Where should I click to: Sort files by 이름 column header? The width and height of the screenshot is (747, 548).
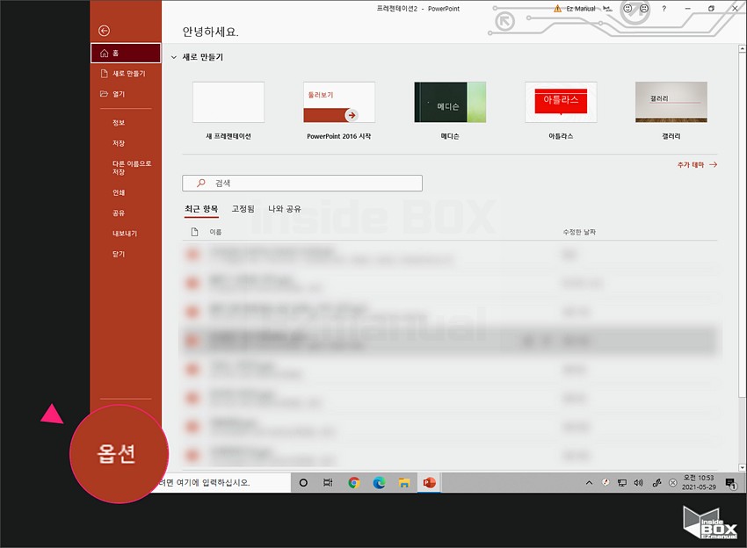(216, 232)
